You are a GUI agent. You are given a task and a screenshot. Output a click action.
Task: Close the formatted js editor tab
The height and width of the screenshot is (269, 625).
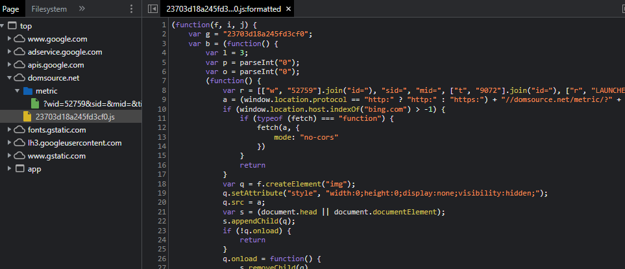(x=288, y=9)
